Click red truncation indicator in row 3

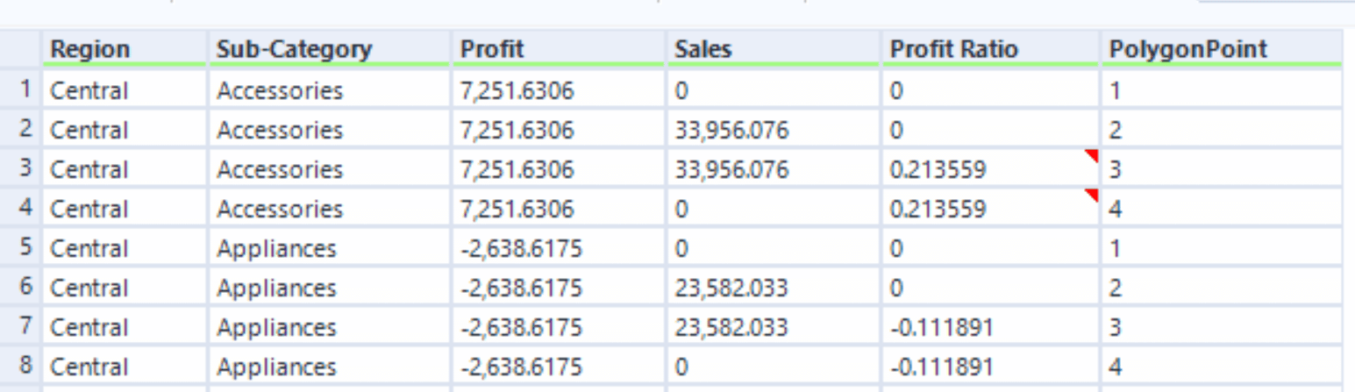click(x=1092, y=155)
